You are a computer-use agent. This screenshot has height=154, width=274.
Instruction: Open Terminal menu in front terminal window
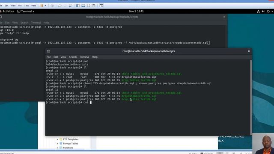pyautogui.click(x=84, y=57)
